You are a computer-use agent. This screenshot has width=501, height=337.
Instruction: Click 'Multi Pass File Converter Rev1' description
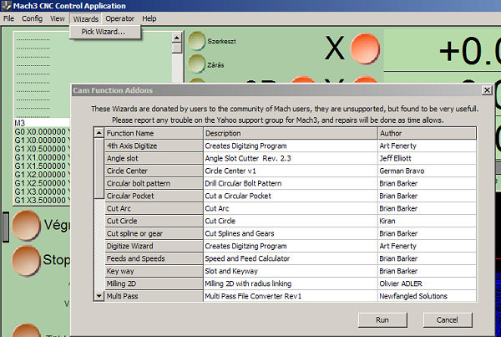tap(290, 296)
